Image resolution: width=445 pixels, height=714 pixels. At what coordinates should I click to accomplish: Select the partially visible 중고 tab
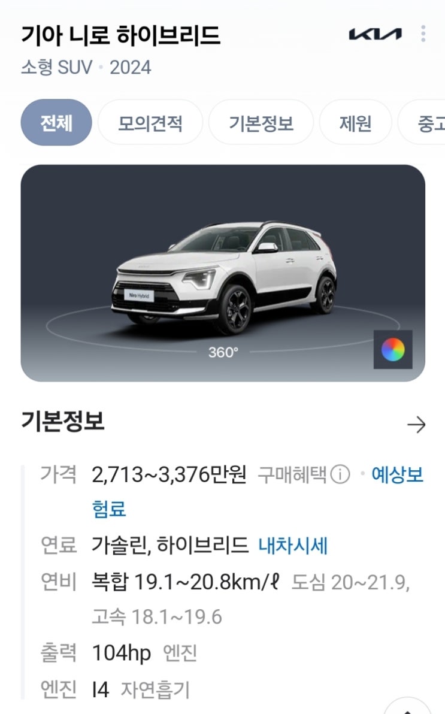click(x=422, y=122)
